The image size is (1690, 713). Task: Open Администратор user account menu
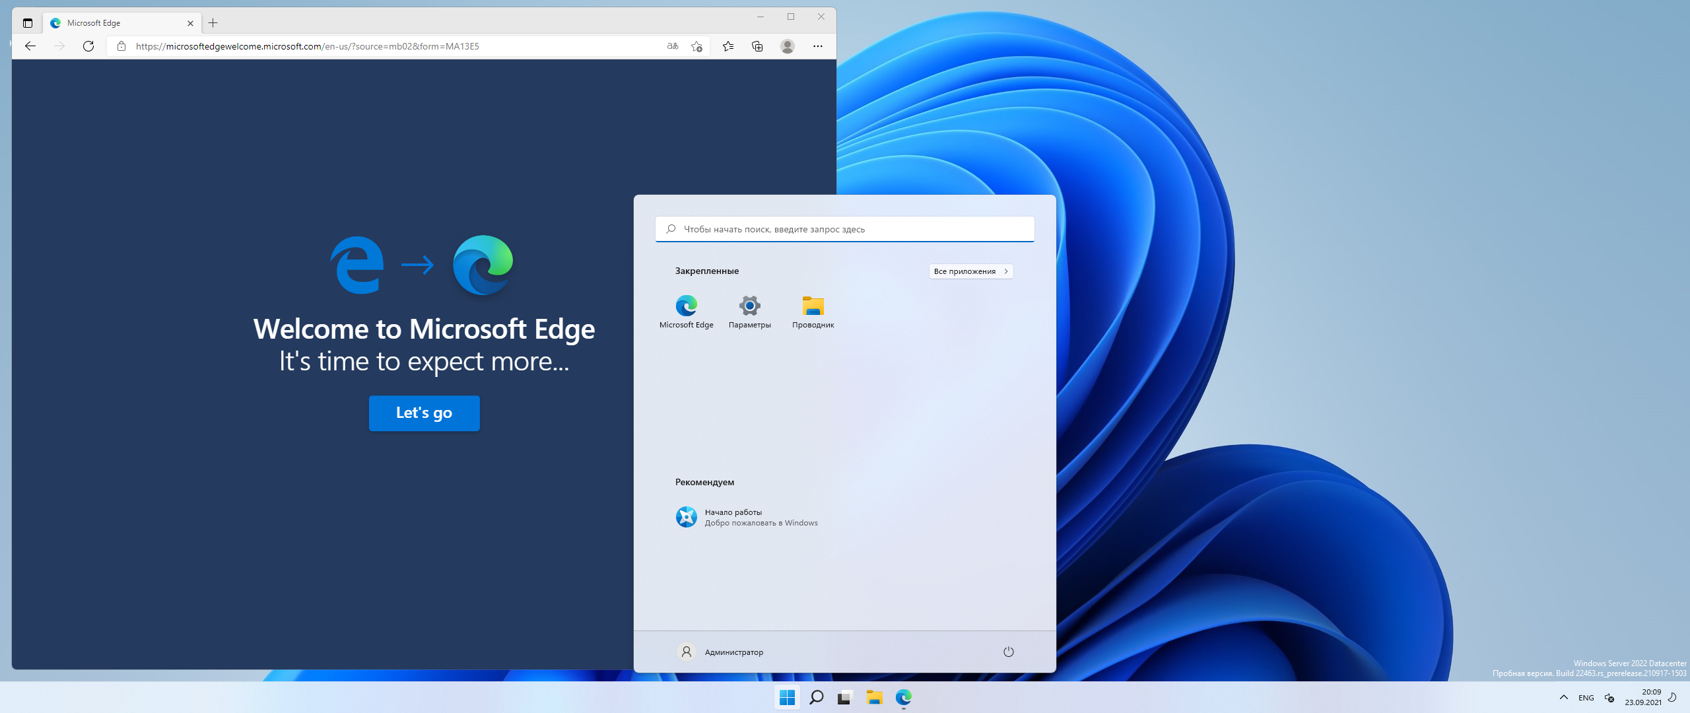(x=720, y=652)
